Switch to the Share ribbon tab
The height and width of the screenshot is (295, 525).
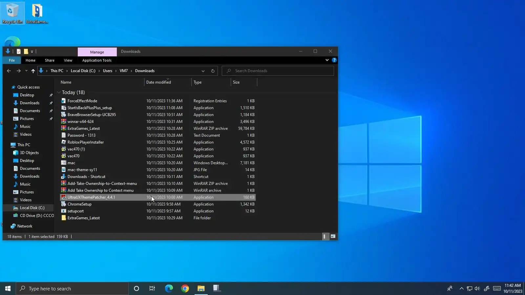[50, 60]
